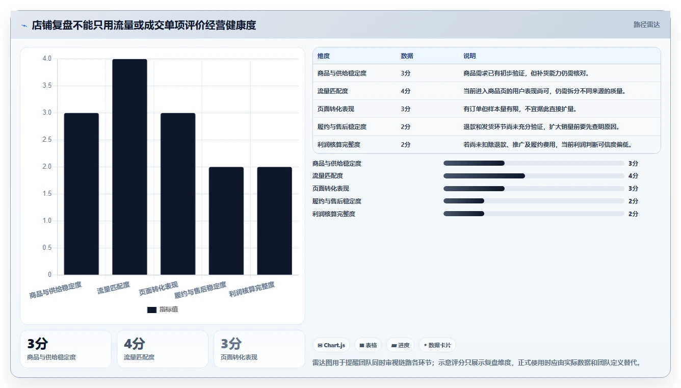This screenshot has width=681, height=388.
Task: Click the tallest 流量匹配度 chart bar
Action: [x=129, y=167]
